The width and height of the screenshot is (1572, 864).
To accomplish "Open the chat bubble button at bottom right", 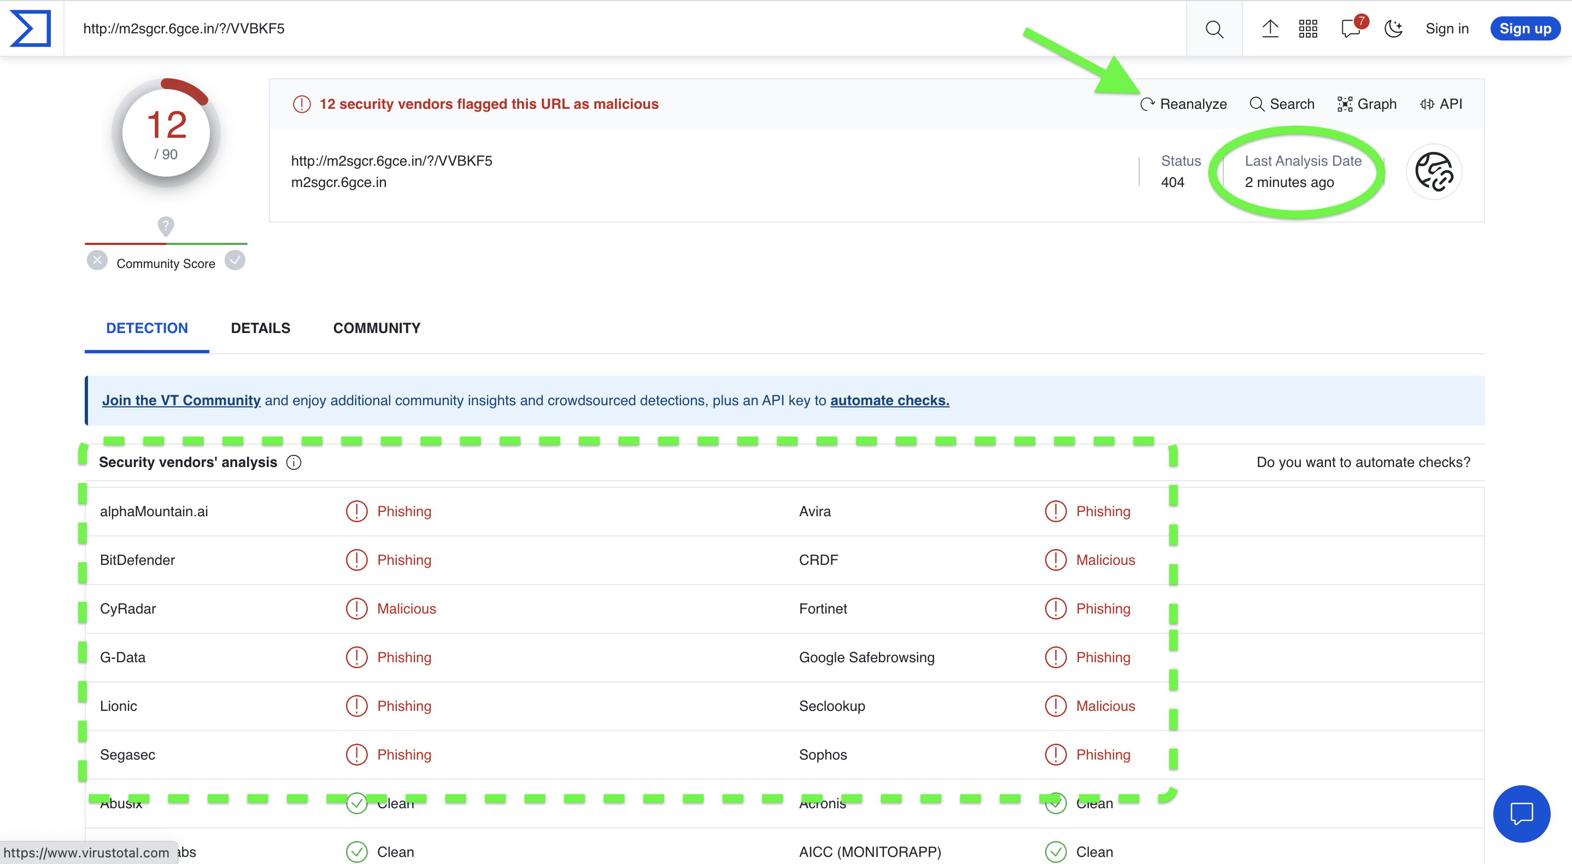I will [1521, 813].
